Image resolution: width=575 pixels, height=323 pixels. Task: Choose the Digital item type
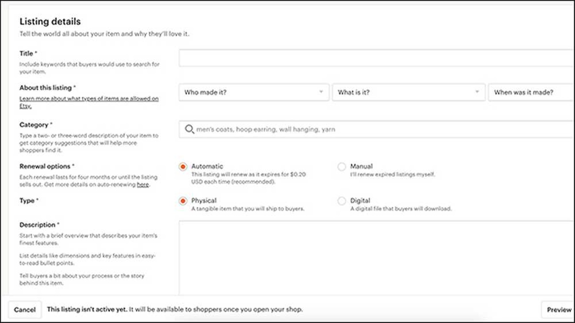tap(342, 201)
